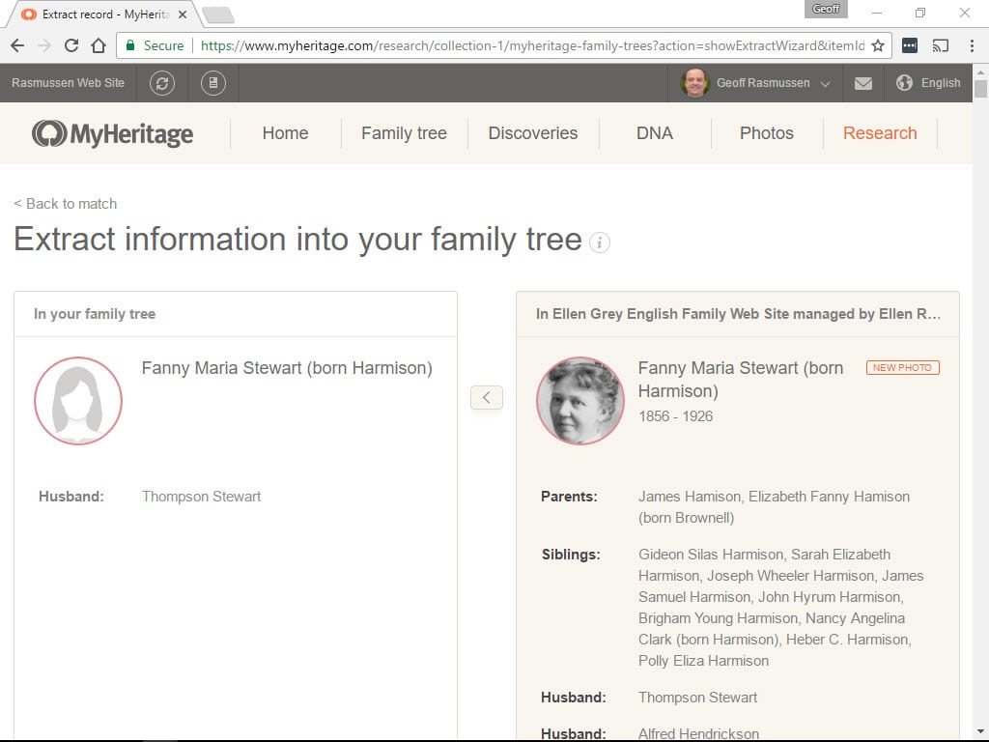The height and width of the screenshot is (742, 989).
Task: Click the 1856 - 1926 lifespan text
Action: point(675,416)
